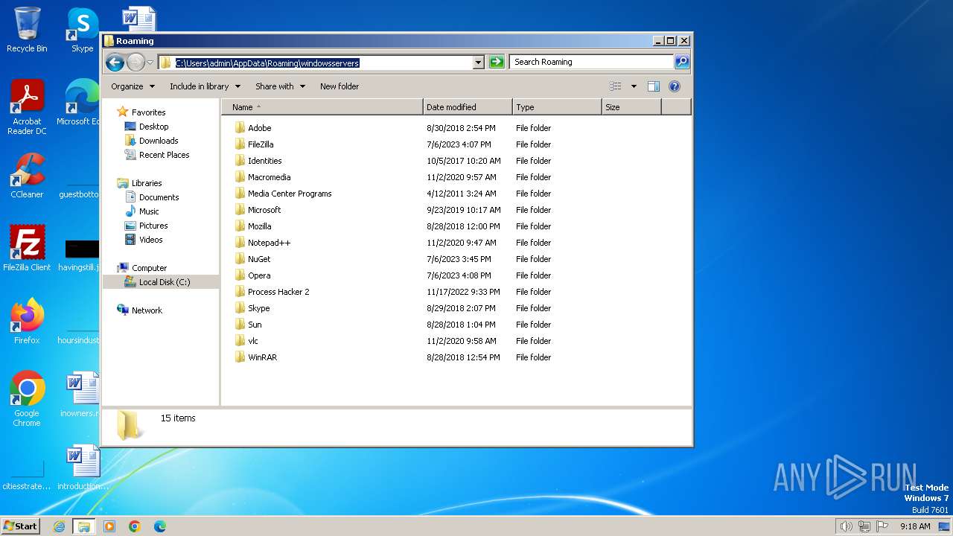Screen dimensions: 953x536
Task: Select the Media Center Programs folder
Action: click(290, 194)
